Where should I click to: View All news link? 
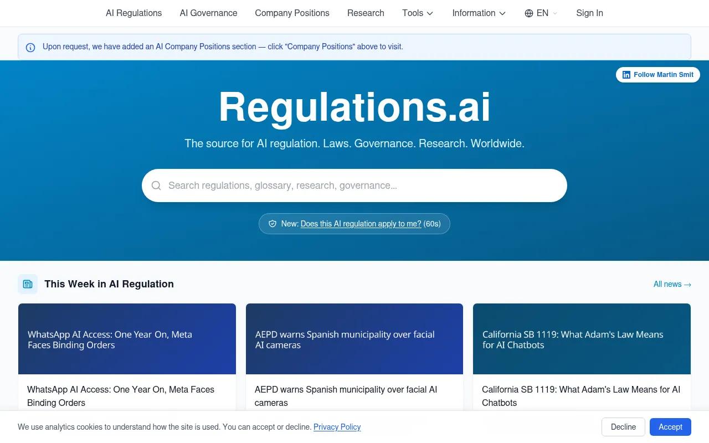[672, 284]
